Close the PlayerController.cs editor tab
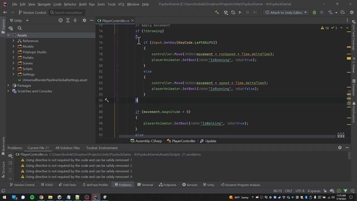This screenshot has height=201, width=357. 132,21
